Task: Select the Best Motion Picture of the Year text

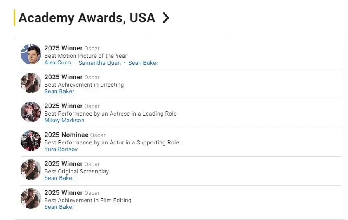Action: tap(86, 56)
